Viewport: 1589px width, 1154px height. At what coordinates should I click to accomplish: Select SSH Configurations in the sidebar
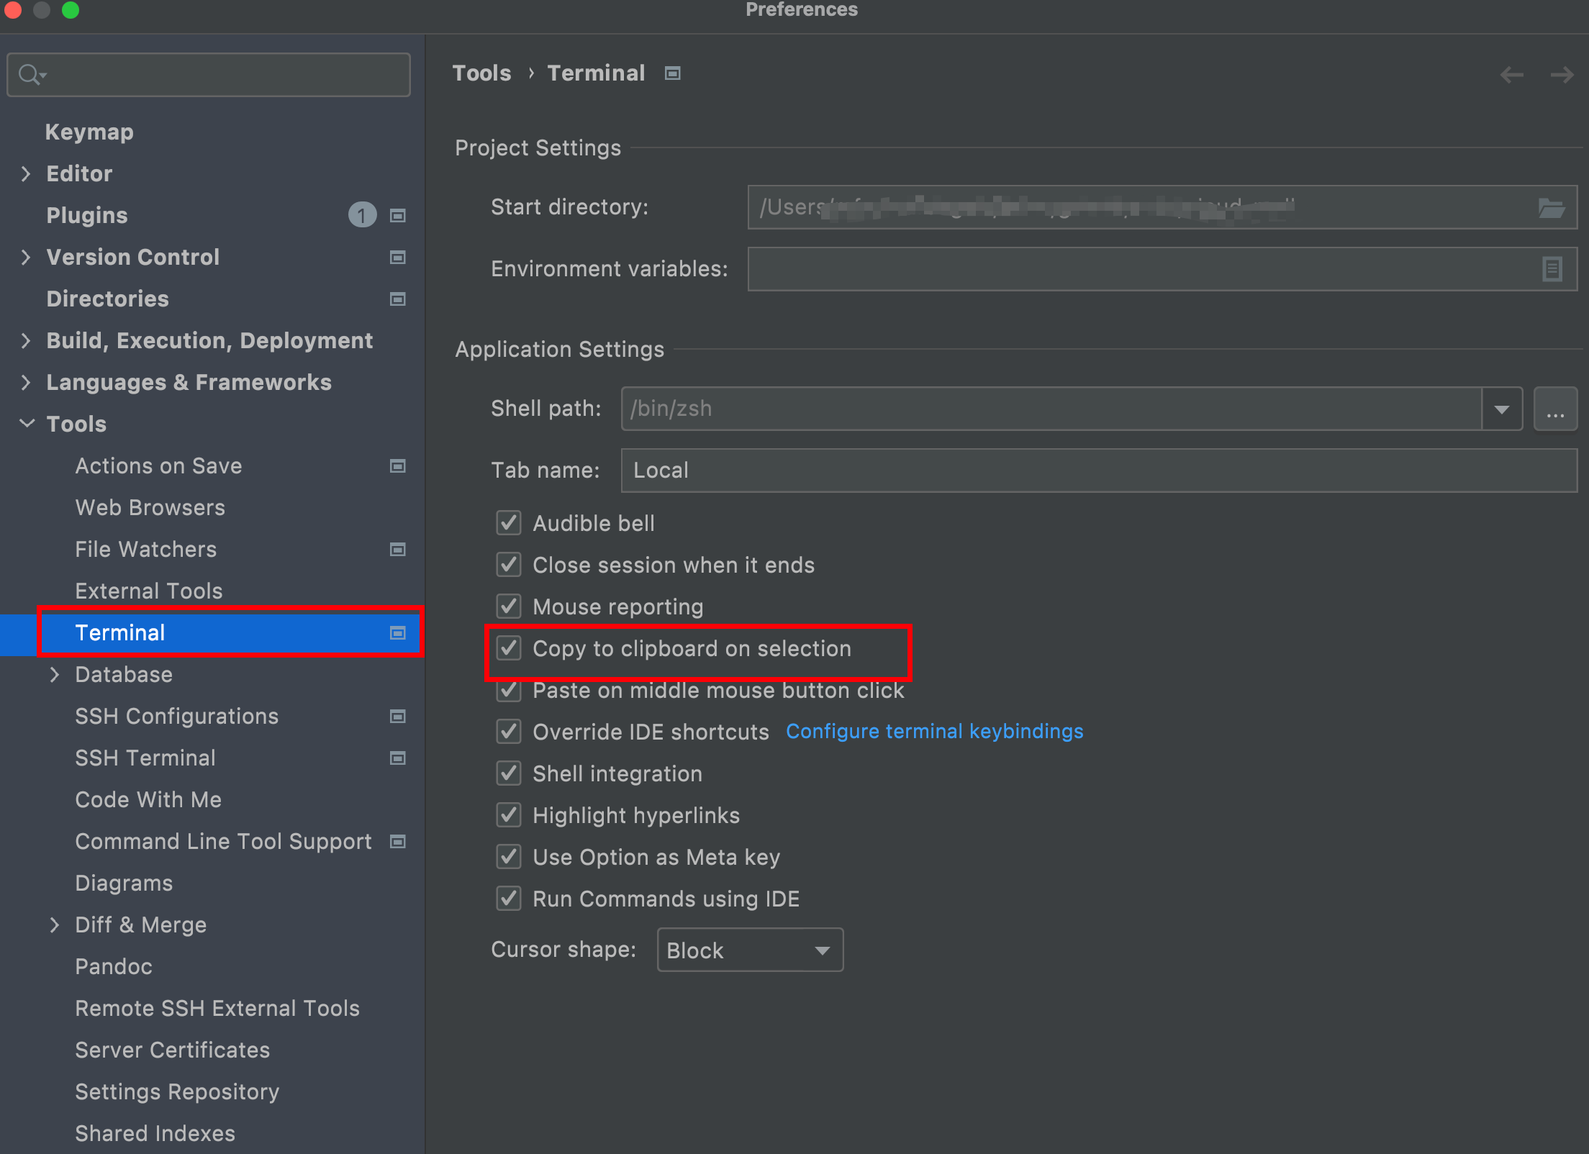(x=176, y=717)
